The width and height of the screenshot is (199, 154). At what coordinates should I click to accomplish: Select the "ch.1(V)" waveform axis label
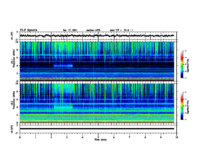click(12, 36)
